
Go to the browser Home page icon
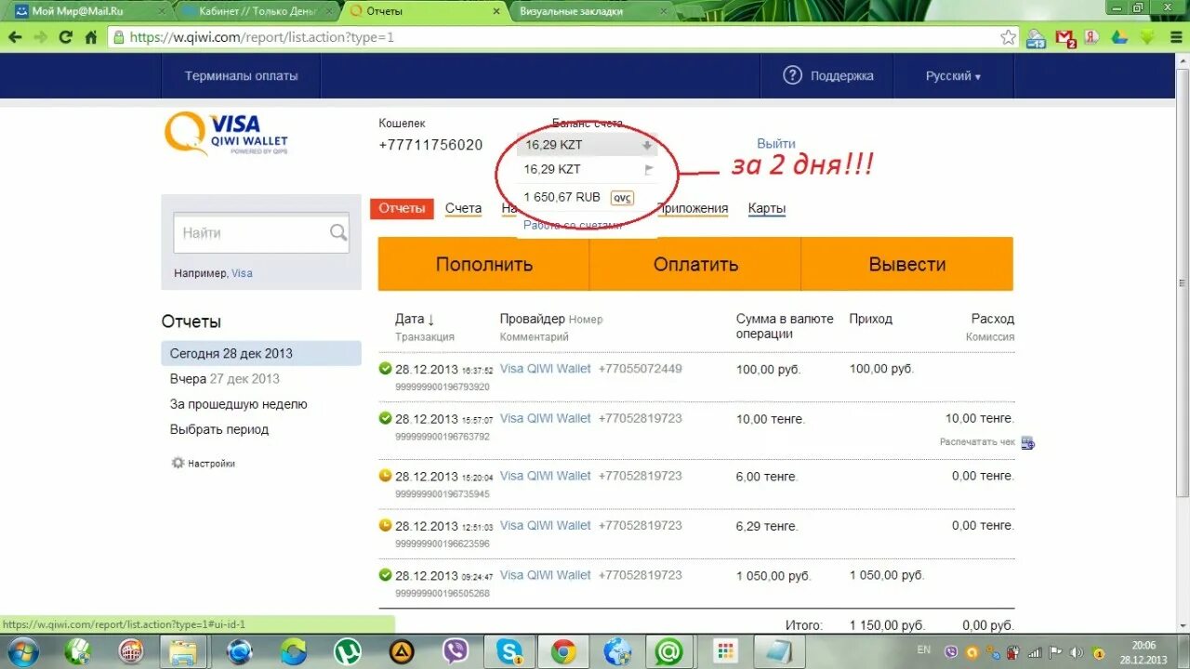tap(90, 37)
